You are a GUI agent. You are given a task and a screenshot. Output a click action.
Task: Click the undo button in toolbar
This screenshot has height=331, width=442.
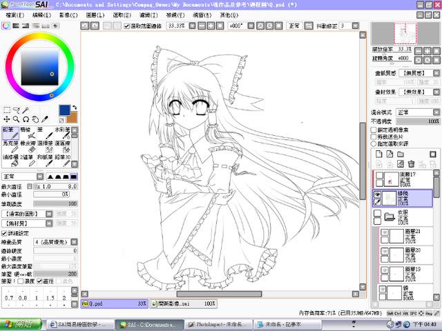coord(84,26)
